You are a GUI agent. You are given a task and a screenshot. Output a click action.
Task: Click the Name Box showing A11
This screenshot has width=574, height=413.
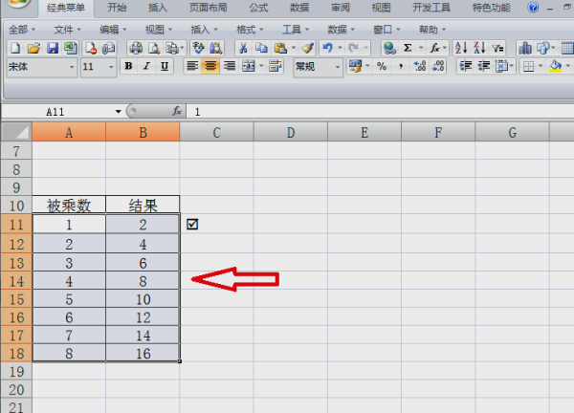pyautogui.click(x=56, y=112)
